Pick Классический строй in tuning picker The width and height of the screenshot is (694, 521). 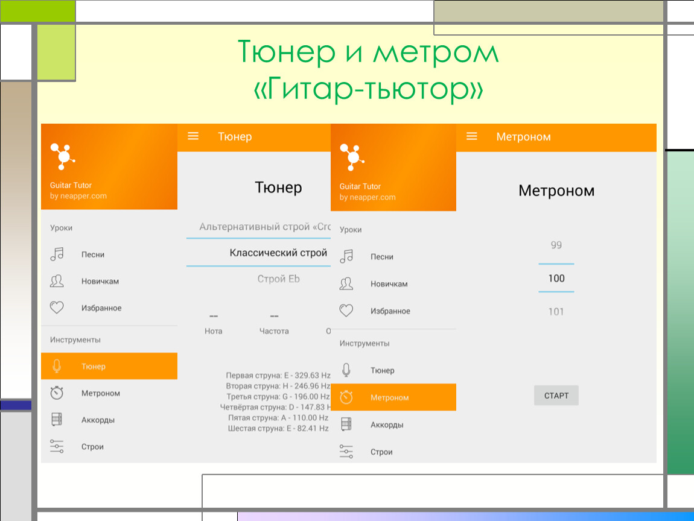point(278,253)
